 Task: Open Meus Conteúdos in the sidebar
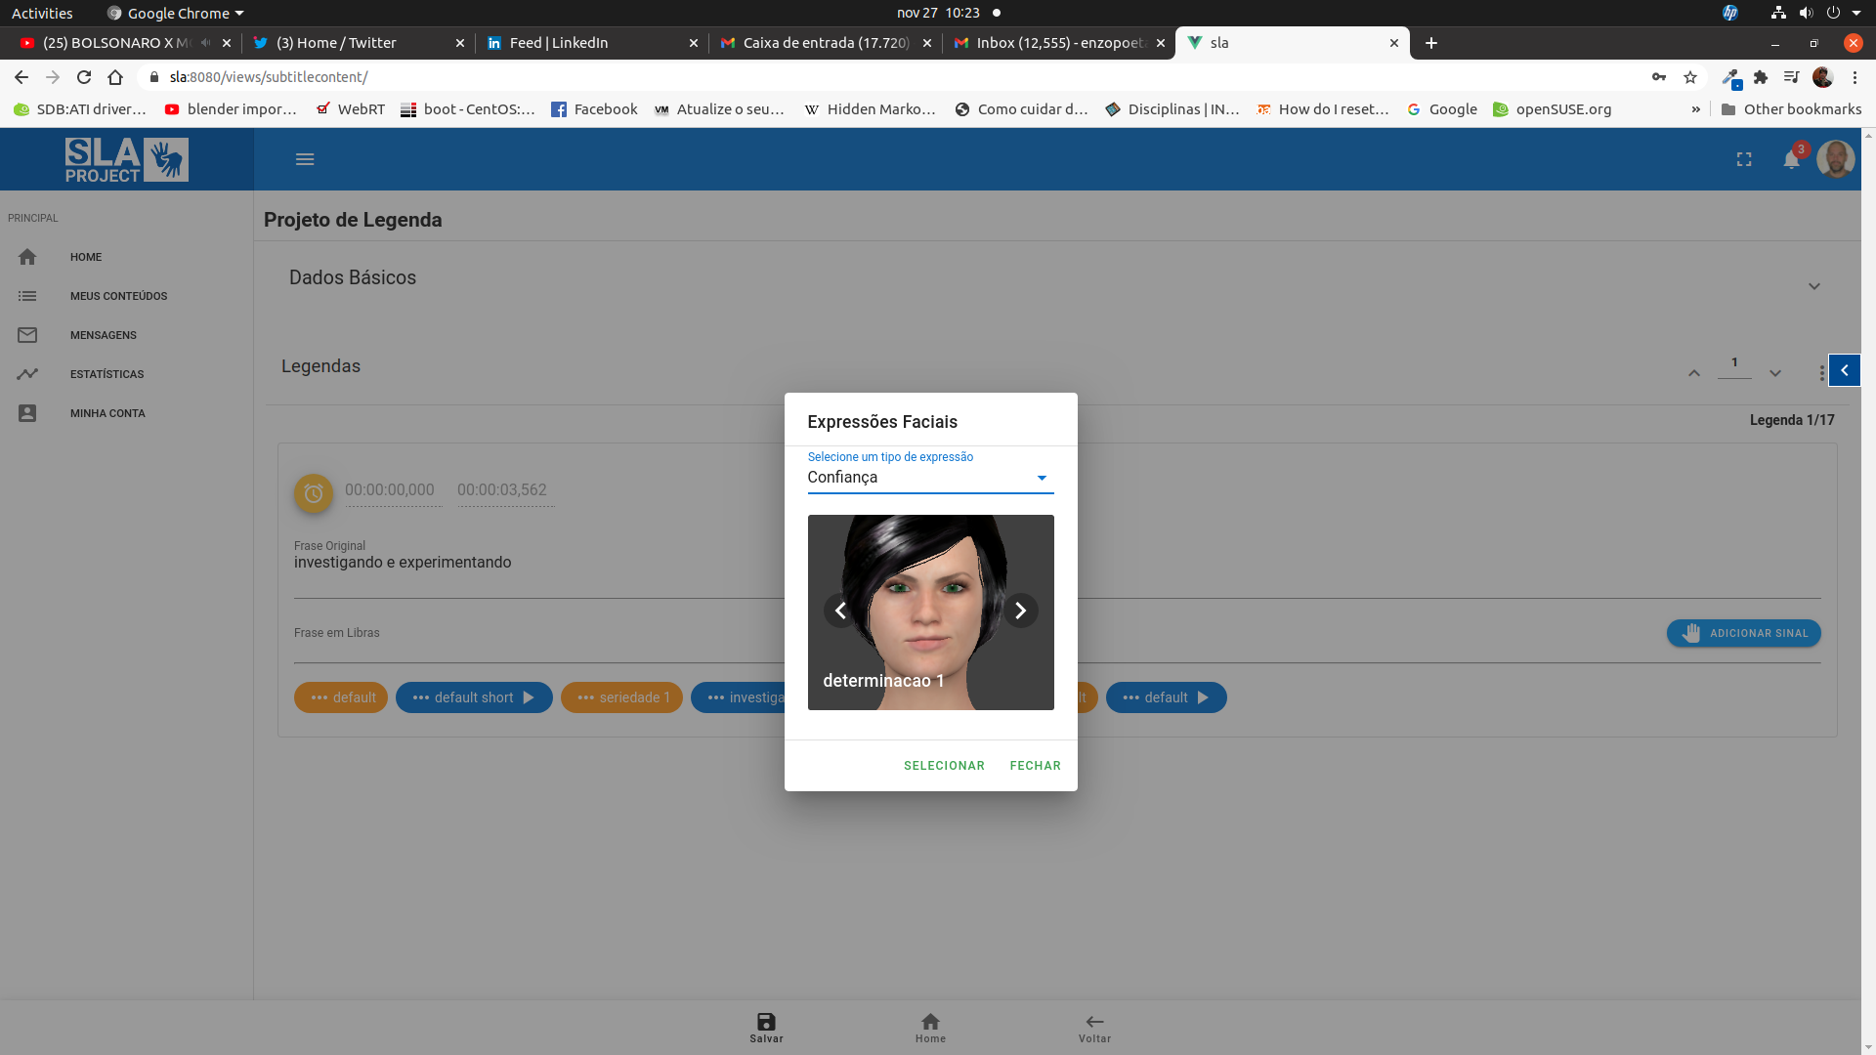118,296
